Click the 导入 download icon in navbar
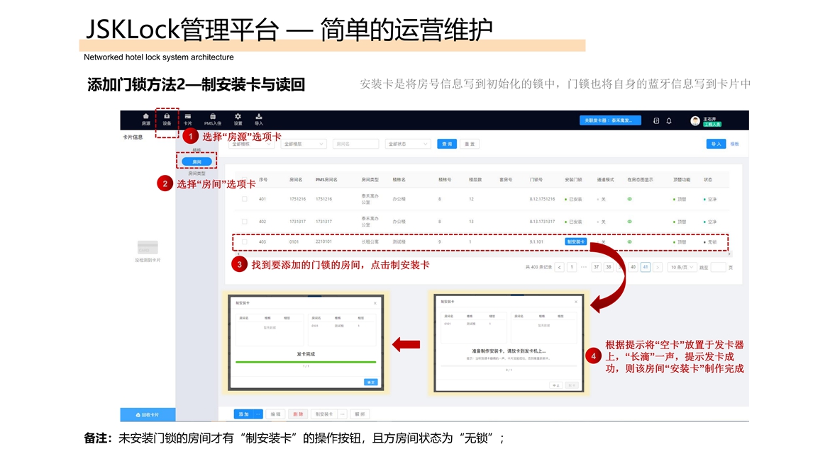Viewport: 830px width, 466px height. [259, 119]
